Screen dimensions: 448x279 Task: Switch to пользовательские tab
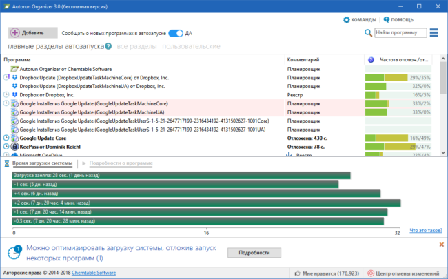click(191, 46)
